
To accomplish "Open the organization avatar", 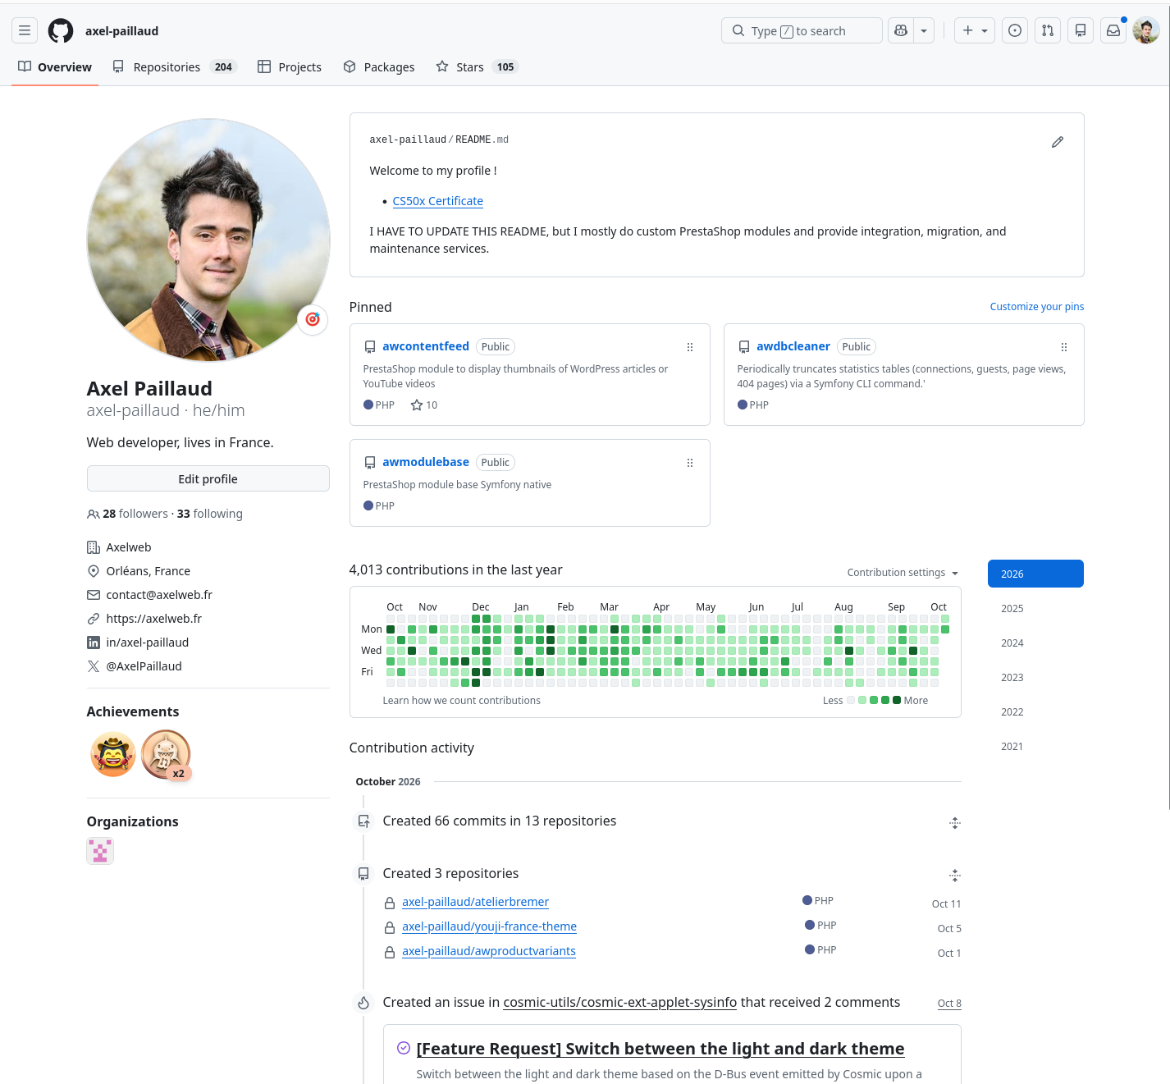I will pos(100,851).
